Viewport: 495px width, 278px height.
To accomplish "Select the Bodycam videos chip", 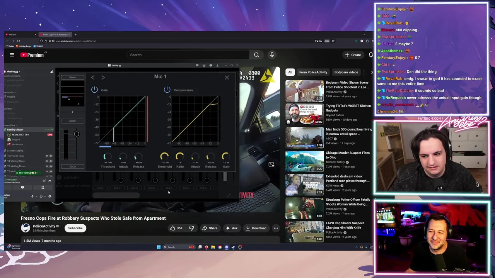I will pos(346,72).
